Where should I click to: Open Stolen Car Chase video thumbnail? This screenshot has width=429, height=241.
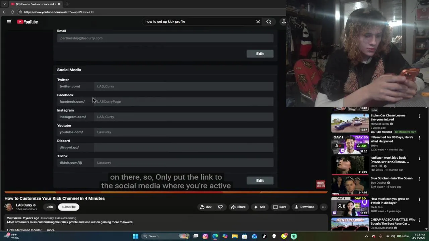click(x=350, y=123)
